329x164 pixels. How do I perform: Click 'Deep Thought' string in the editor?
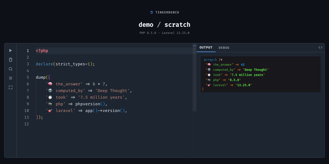112,91
